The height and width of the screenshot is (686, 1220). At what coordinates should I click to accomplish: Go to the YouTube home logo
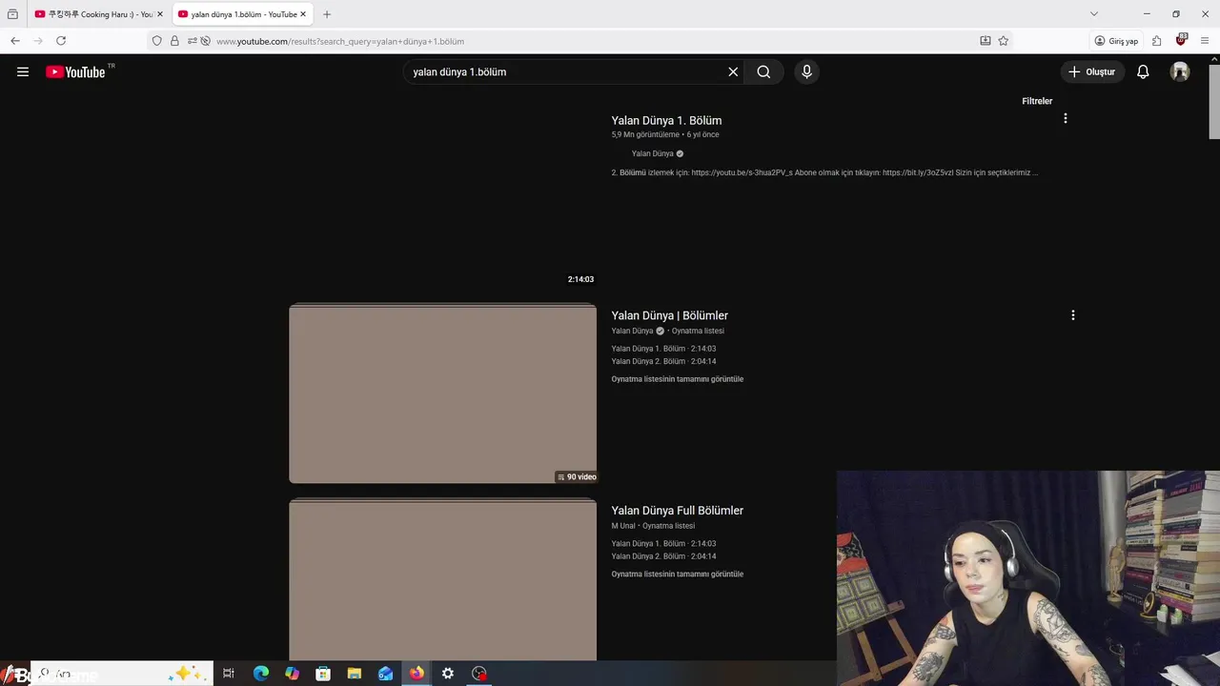(x=75, y=71)
